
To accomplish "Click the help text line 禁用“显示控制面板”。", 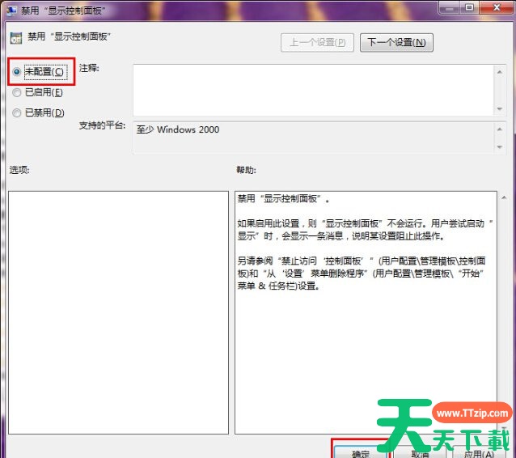I will pos(283,198).
